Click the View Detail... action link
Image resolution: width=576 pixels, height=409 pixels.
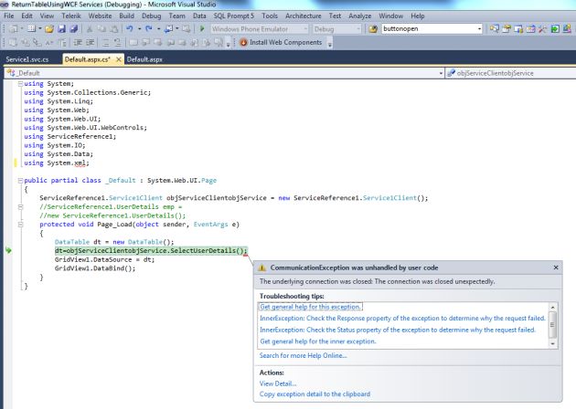point(278,383)
